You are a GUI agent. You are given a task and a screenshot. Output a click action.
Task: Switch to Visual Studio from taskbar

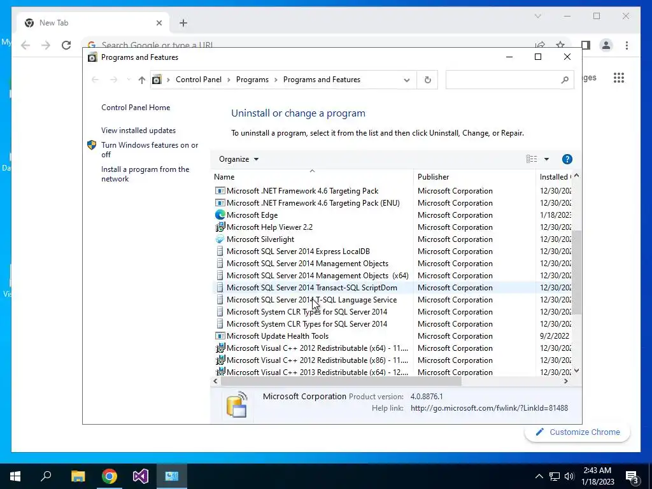(141, 476)
